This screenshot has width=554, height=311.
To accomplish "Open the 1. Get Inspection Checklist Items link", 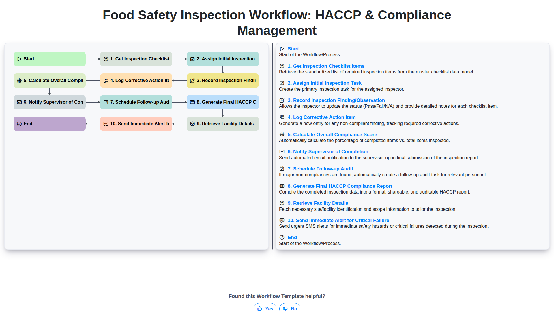I will coord(326,66).
